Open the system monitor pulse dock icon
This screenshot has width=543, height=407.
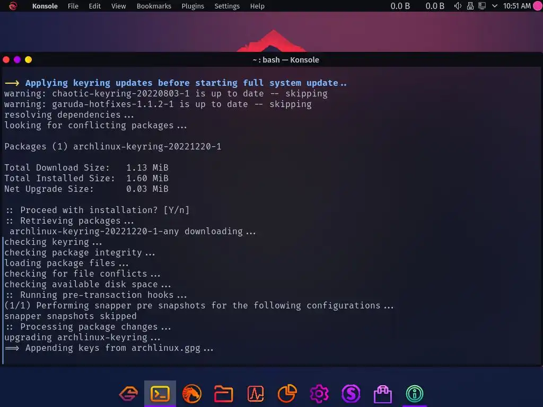pyautogui.click(x=256, y=394)
